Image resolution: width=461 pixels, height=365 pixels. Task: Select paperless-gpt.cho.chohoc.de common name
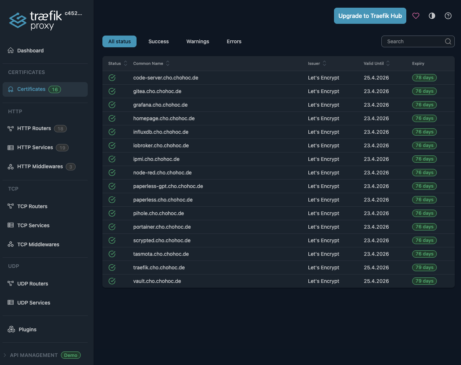click(x=168, y=186)
